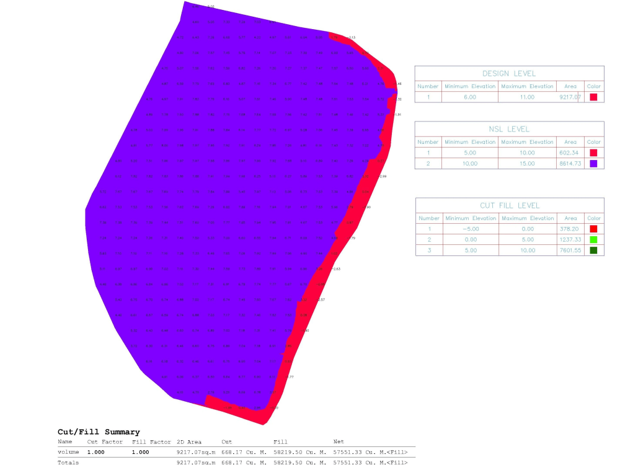
Task: Select the CUT FILL LEVEL header
Action: click(x=508, y=205)
